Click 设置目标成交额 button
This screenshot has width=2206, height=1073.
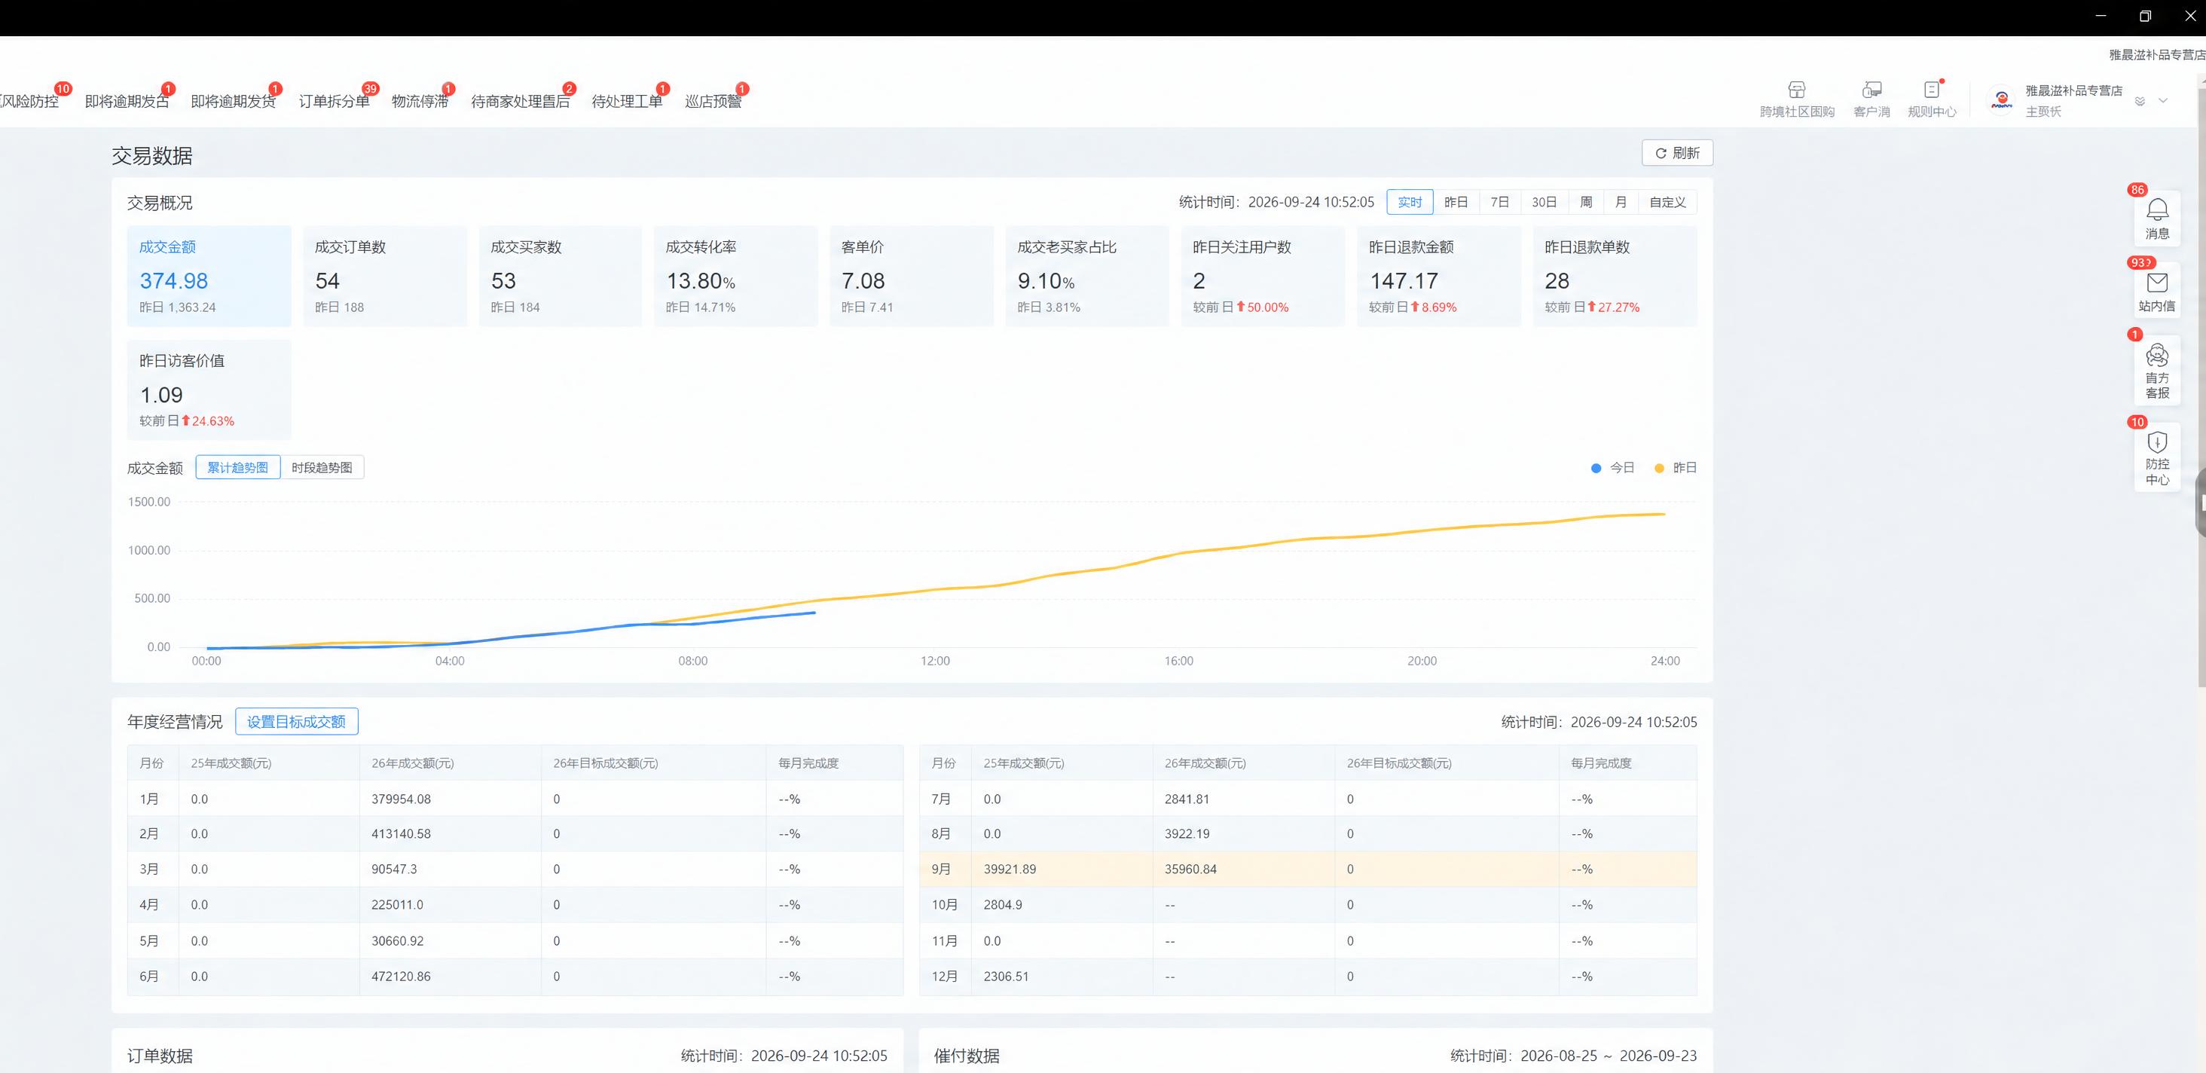coord(296,722)
